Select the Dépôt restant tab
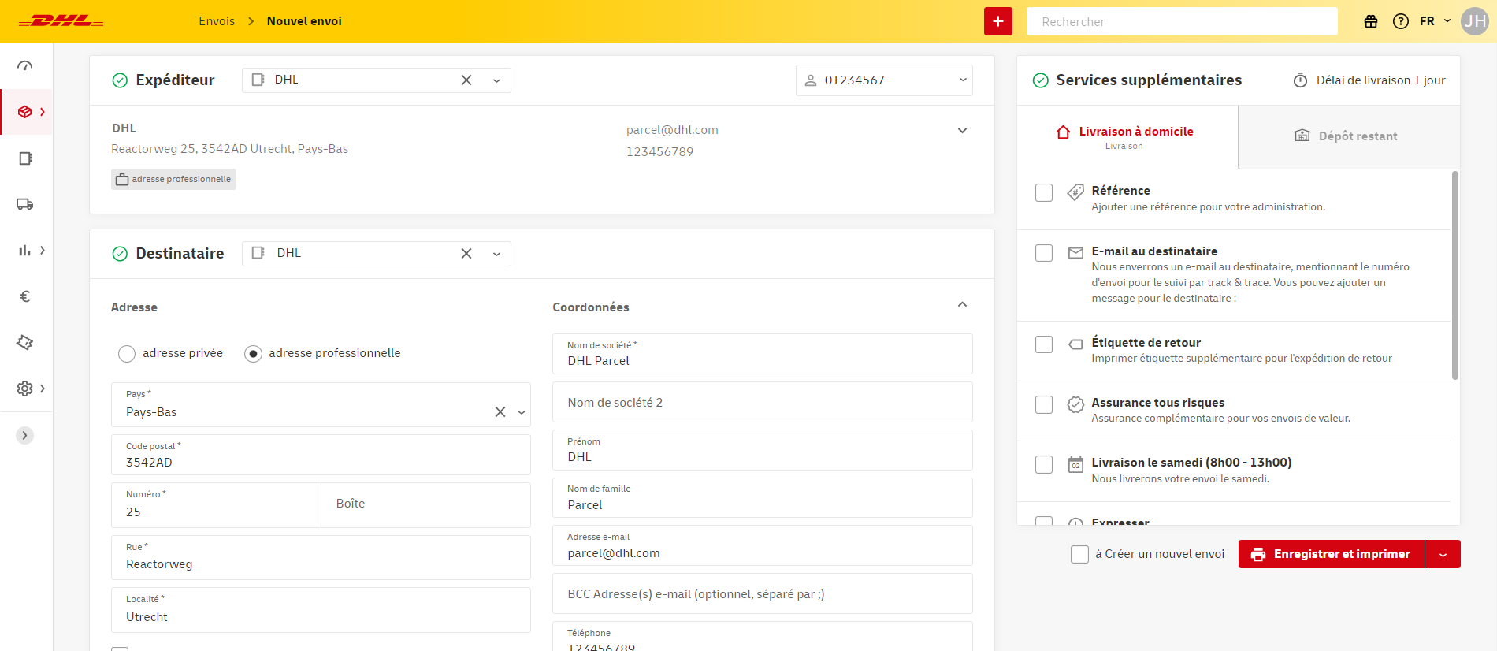 1349,137
